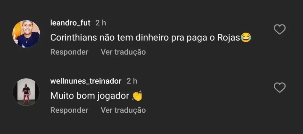Viewport: 303px width, 134px height.
Task: Click the laughing-crying emoji after Rojas
Action: pyautogui.click(x=245, y=38)
